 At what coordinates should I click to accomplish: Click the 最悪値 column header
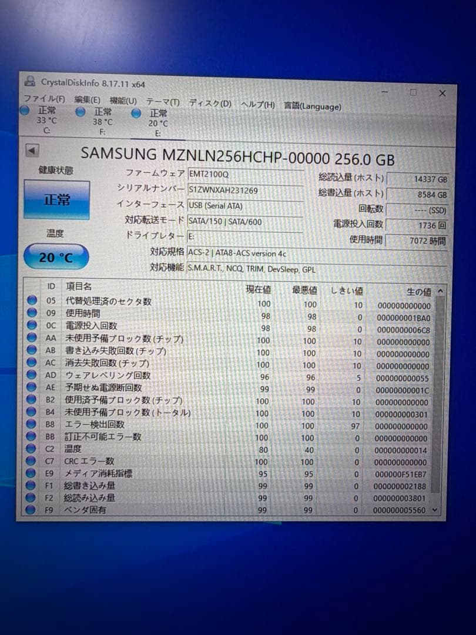pos(304,290)
